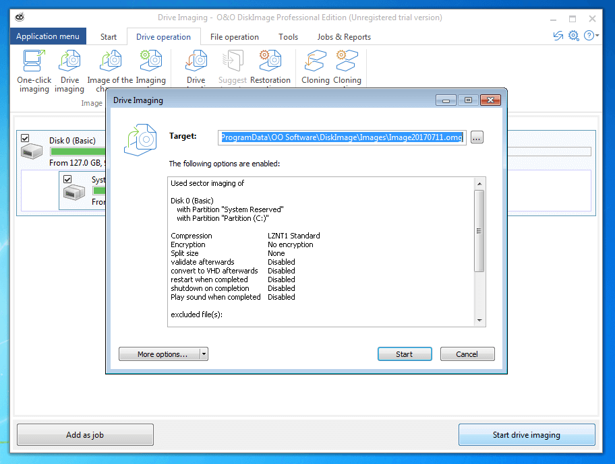The image size is (615, 464).
Task: Open the help icon dropdown
Action: 591,36
